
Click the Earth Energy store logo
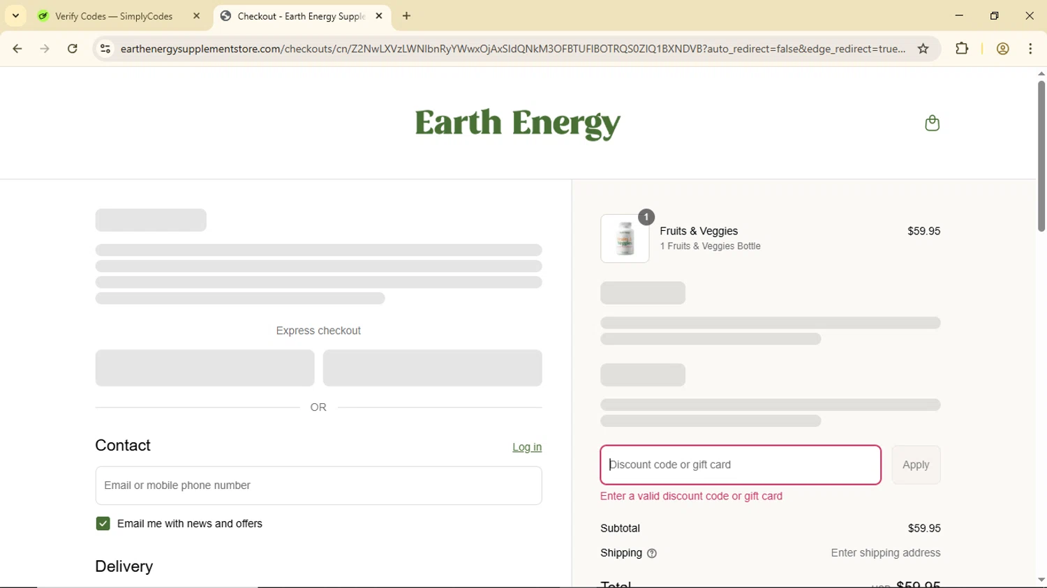pyautogui.click(x=517, y=123)
